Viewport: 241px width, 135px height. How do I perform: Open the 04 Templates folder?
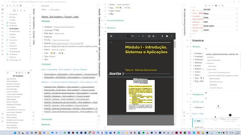click(14, 29)
